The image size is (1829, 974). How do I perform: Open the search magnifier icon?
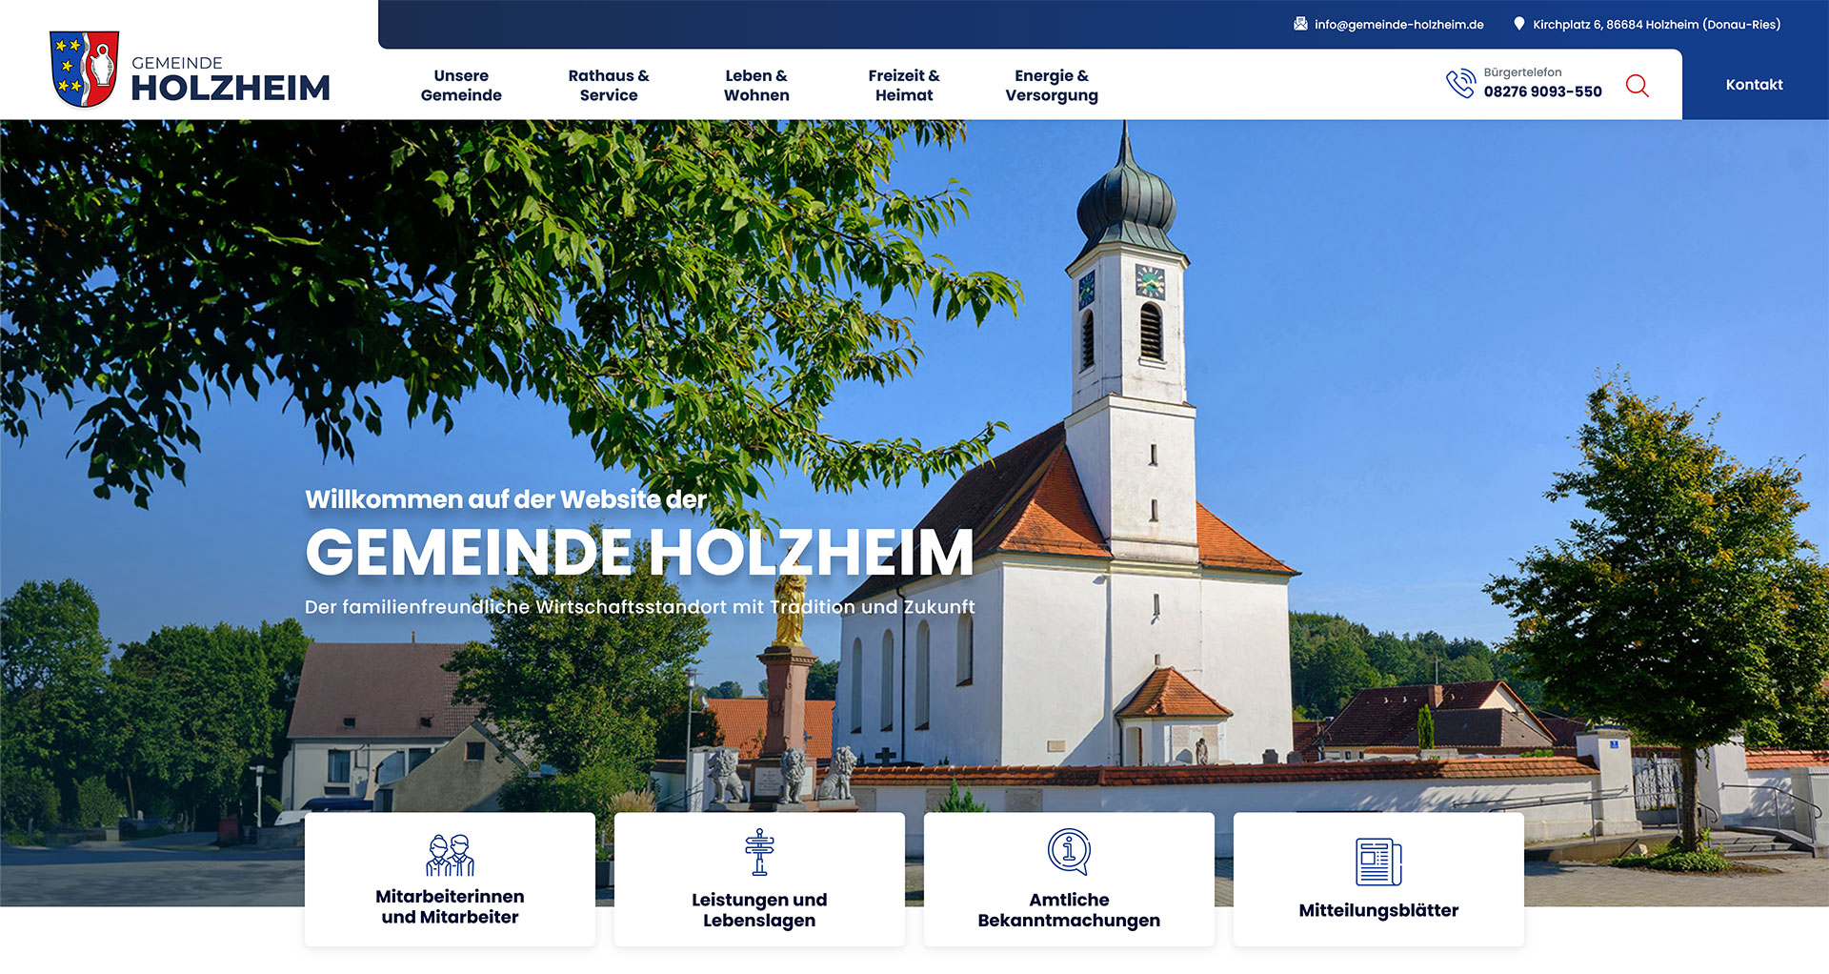click(x=1637, y=85)
